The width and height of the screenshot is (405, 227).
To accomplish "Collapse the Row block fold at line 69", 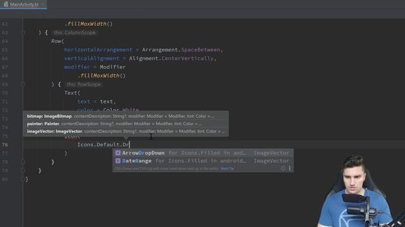I will tap(23, 84).
